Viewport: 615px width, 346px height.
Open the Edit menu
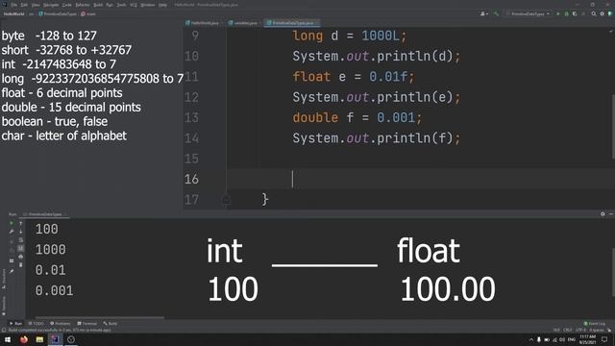[24, 5]
